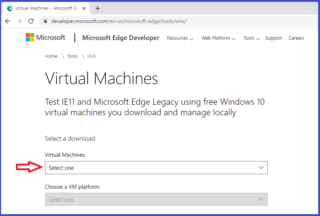Close the Virtual Machines tab

click(84, 8)
